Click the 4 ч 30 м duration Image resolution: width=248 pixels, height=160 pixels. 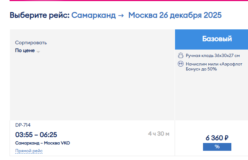tap(159, 134)
